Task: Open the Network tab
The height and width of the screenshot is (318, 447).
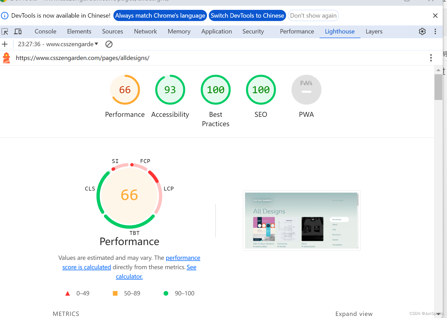Action: [x=145, y=31]
